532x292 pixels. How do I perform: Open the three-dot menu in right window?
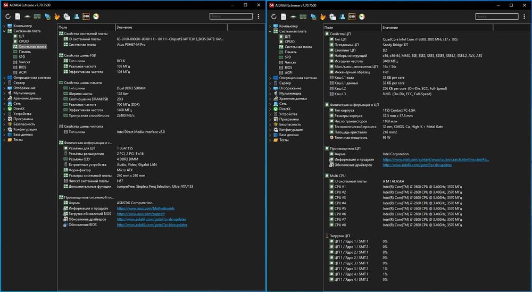coord(525,16)
